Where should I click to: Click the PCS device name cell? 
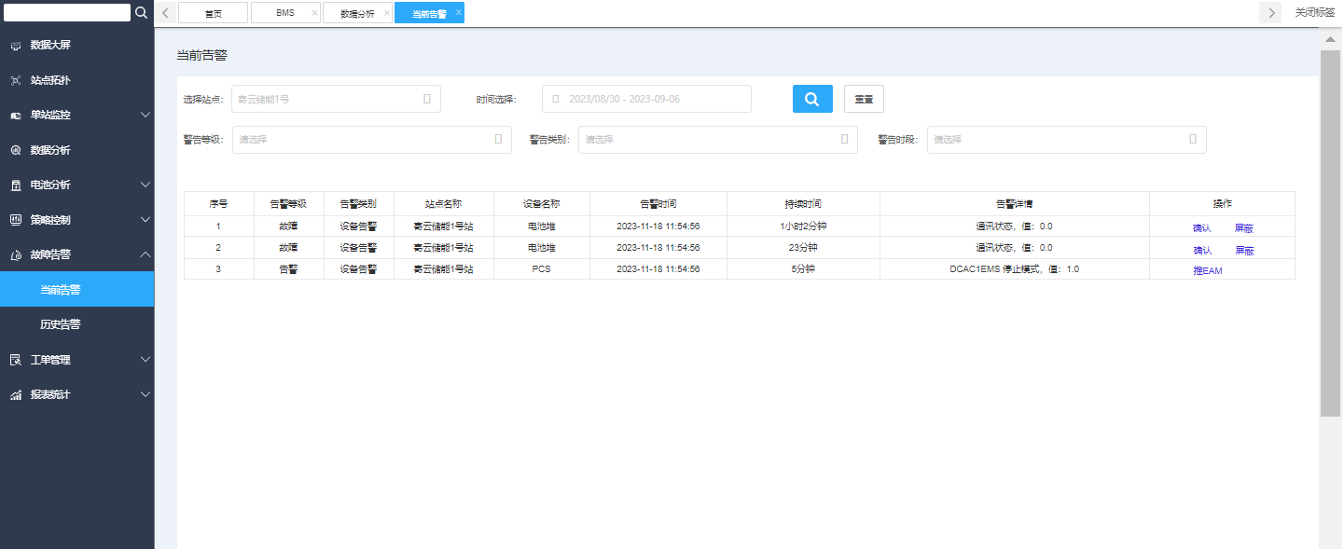click(541, 269)
